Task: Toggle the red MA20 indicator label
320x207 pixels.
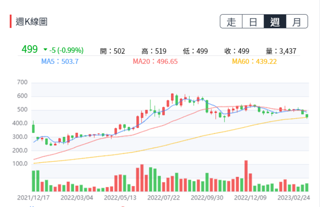Action: pyautogui.click(x=155, y=62)
